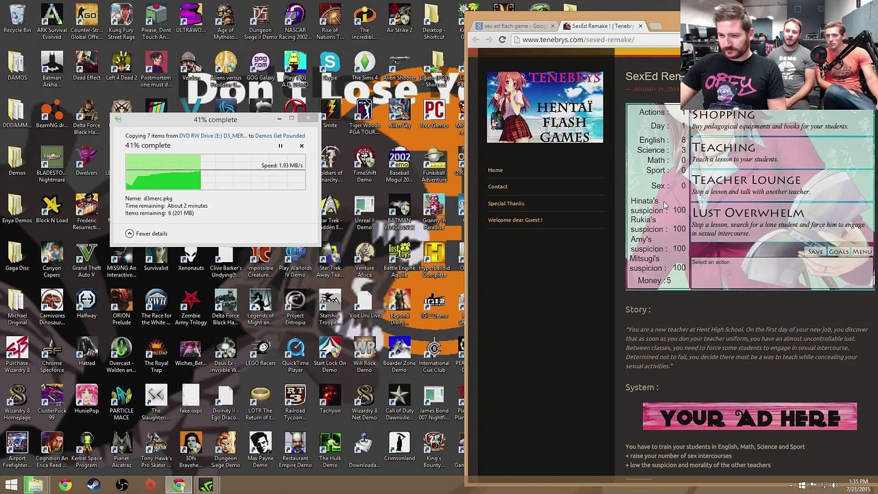The width and height of the screenshot is (878, 494).
Task: Go back in the Chrome browser
Action: click(475, 40)
